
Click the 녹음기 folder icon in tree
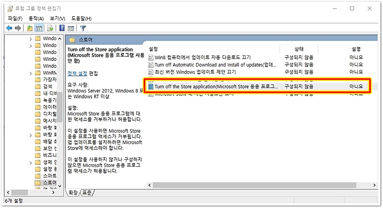click(x=37, y=100)
